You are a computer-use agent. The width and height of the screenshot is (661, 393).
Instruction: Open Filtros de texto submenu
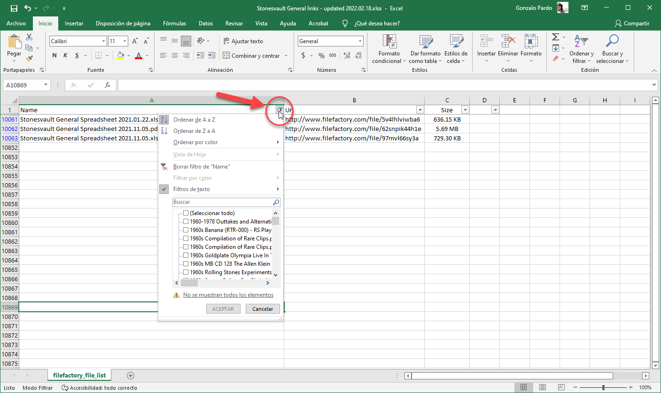tap(221, 189)
